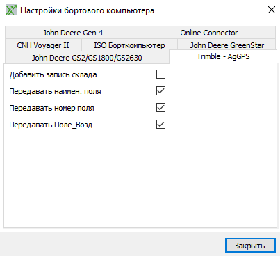Click the green application icon in title bar

(x=11, y=10)
